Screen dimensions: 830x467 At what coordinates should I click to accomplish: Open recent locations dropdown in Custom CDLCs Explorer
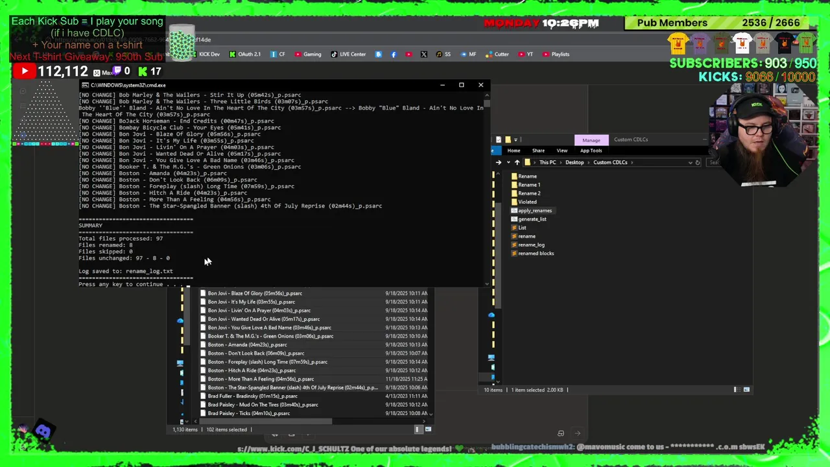coord(508,162)
